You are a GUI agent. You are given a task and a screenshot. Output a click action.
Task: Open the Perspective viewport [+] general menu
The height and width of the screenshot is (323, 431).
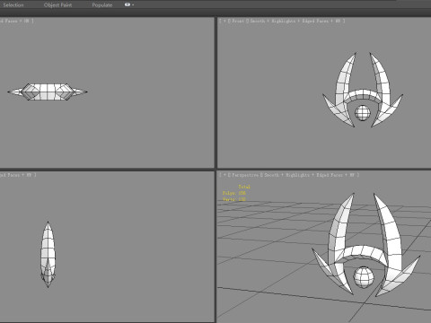pos(224,175)
